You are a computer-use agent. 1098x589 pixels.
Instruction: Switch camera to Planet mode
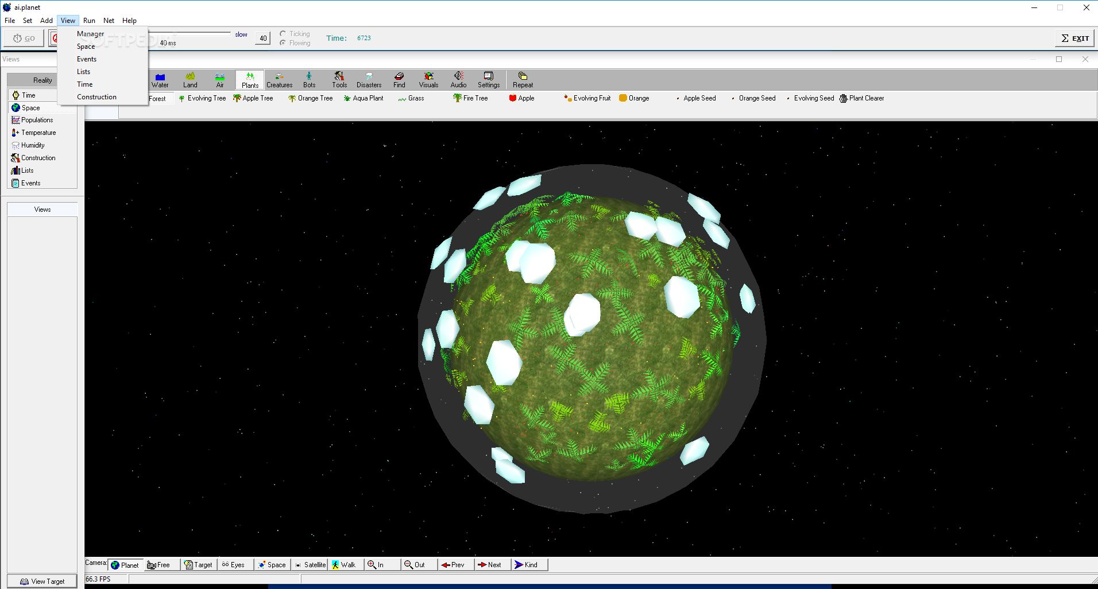tap(125, 565)
